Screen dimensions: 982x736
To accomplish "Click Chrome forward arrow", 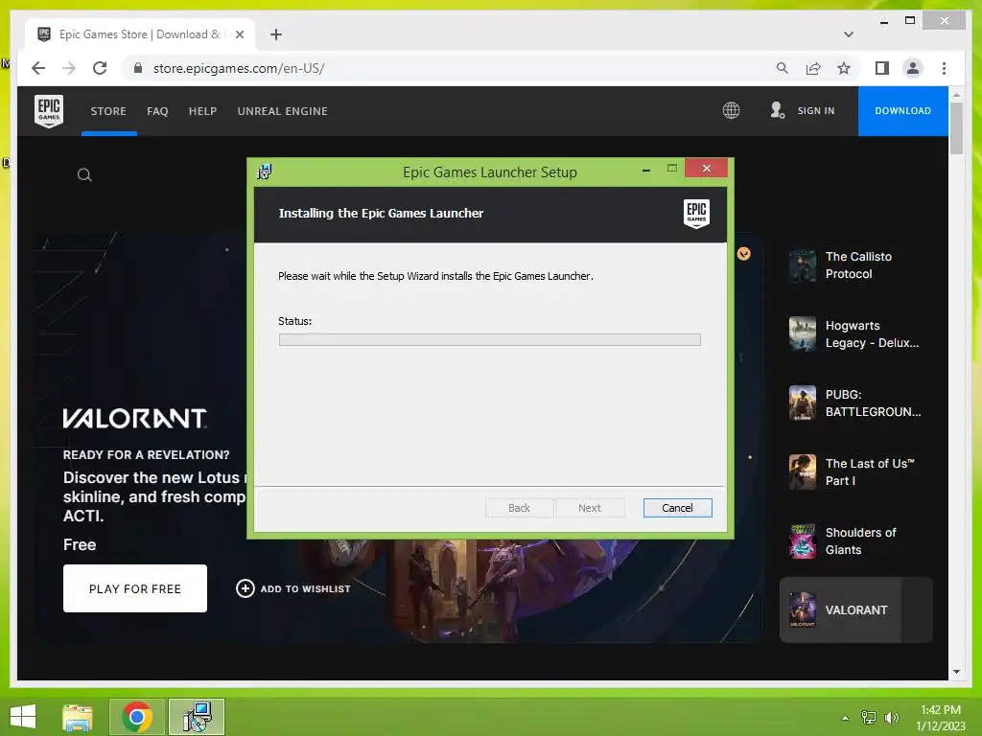I will pos(69,68).
